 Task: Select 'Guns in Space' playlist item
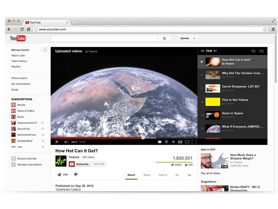(232, 115)
